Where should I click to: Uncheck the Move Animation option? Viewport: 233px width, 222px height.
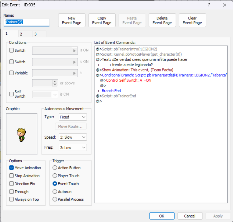[x=11, y=168]
